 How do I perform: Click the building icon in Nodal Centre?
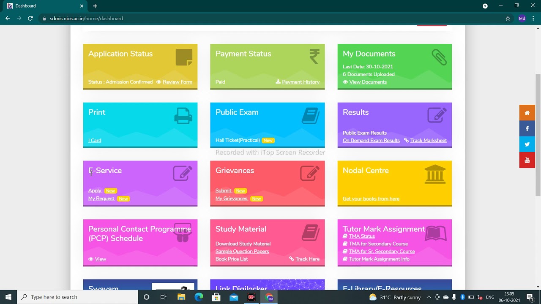[x=435, y=174]
